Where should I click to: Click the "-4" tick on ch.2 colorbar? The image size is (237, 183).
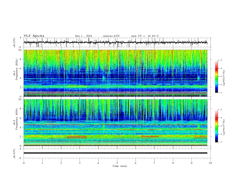tap(221, 118)
